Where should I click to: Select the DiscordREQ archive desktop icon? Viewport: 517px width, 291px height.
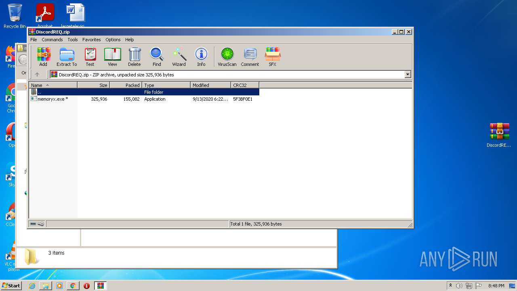tap(499, 135)
